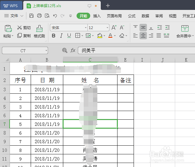Open the borders dropdown arrow

point(82,36)
